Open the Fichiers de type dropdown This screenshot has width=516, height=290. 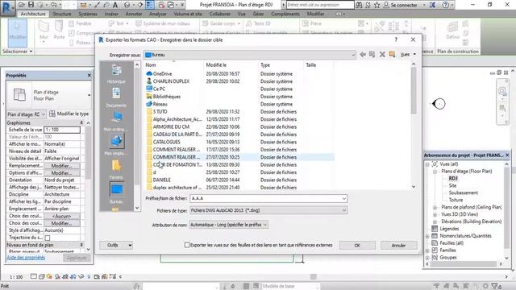tap(344, 210)
